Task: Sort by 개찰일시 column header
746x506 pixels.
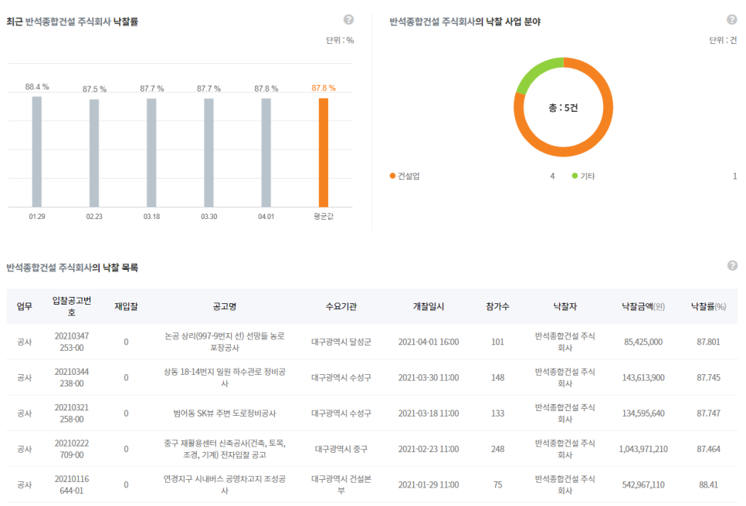Action: [x=428, y=306]
